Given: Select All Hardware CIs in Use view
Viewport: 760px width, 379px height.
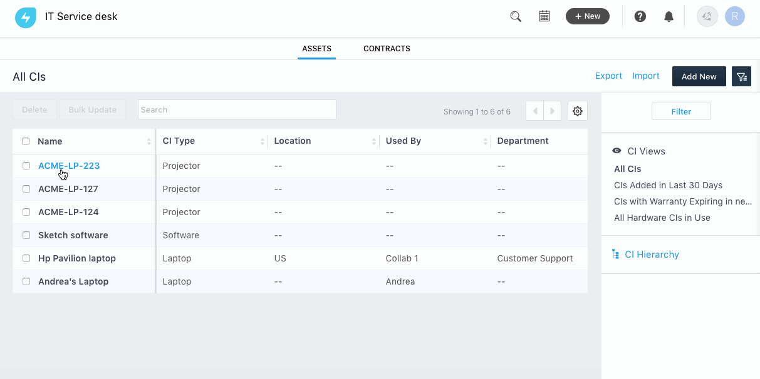Looking at the screenshot, I should (x=662, y=218).
